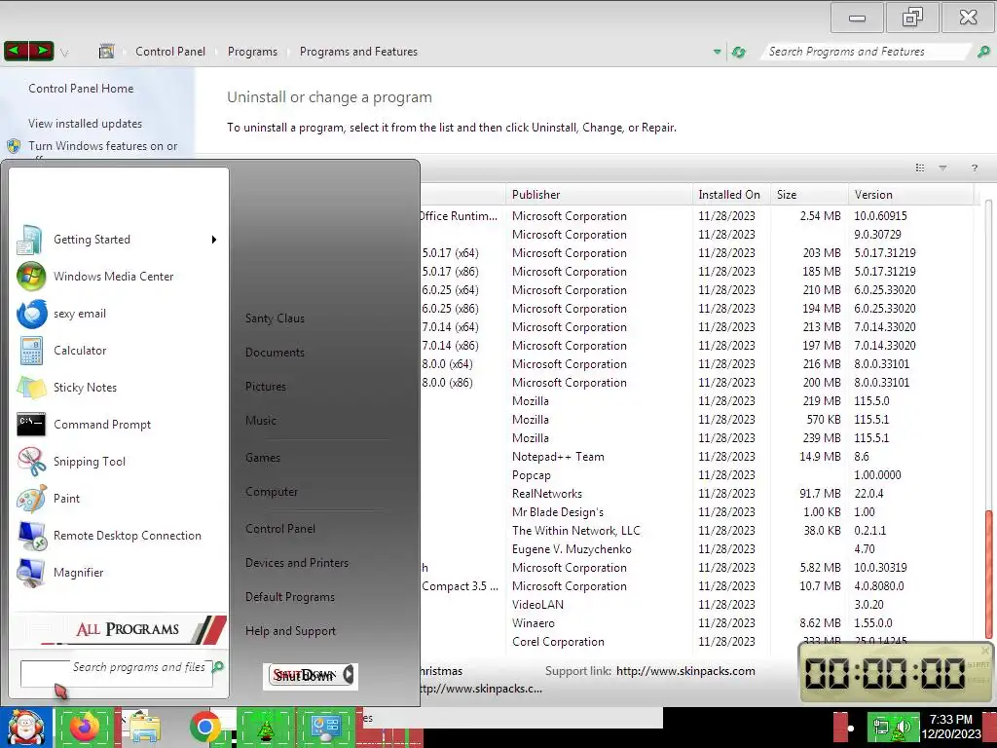Screen dimensions: 997x748
Task: Click the Search Programs and Features field
Action: [866, 52]
